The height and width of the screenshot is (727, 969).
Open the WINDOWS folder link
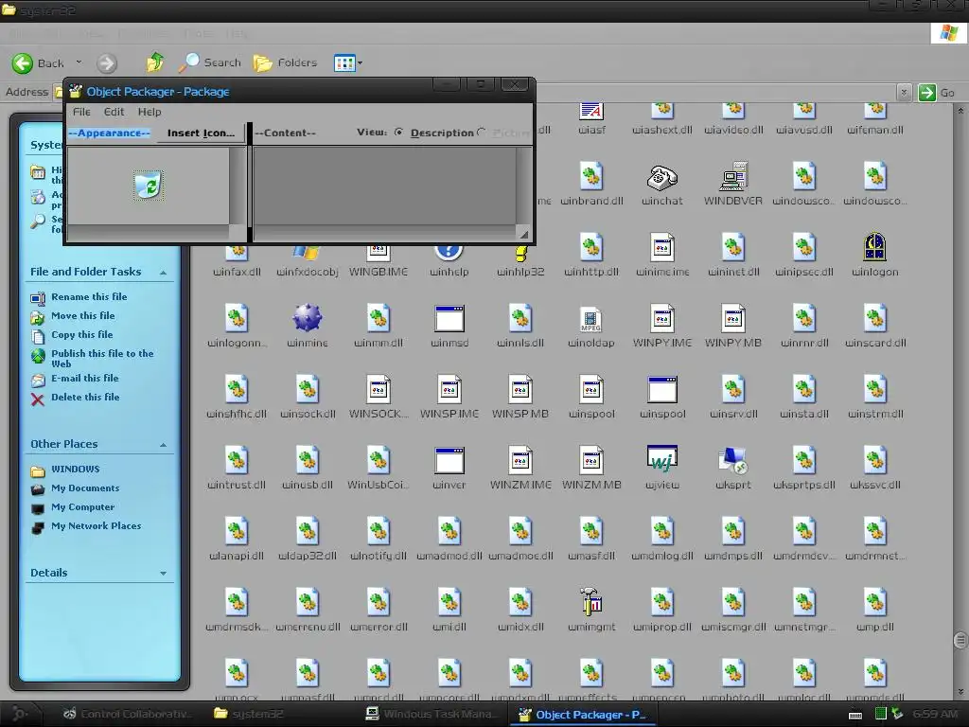click(x=76, y=470)
